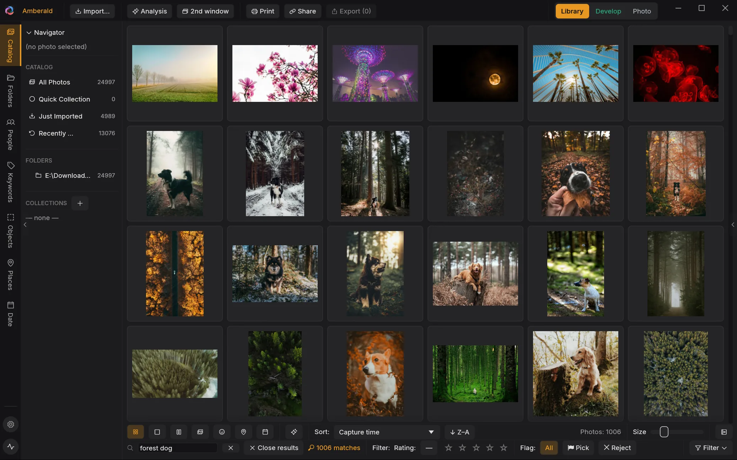Toggle Z–A sort direction
This screenshot has height=460, width=737.
point(459,432)
